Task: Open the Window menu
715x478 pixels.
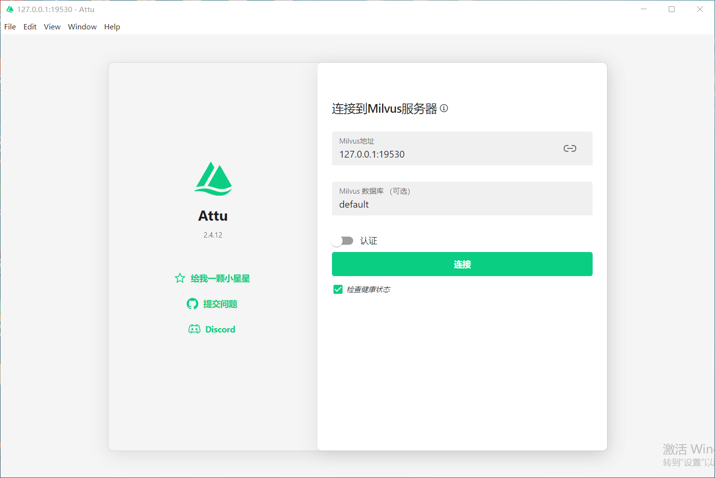Action: pos(82,27)
